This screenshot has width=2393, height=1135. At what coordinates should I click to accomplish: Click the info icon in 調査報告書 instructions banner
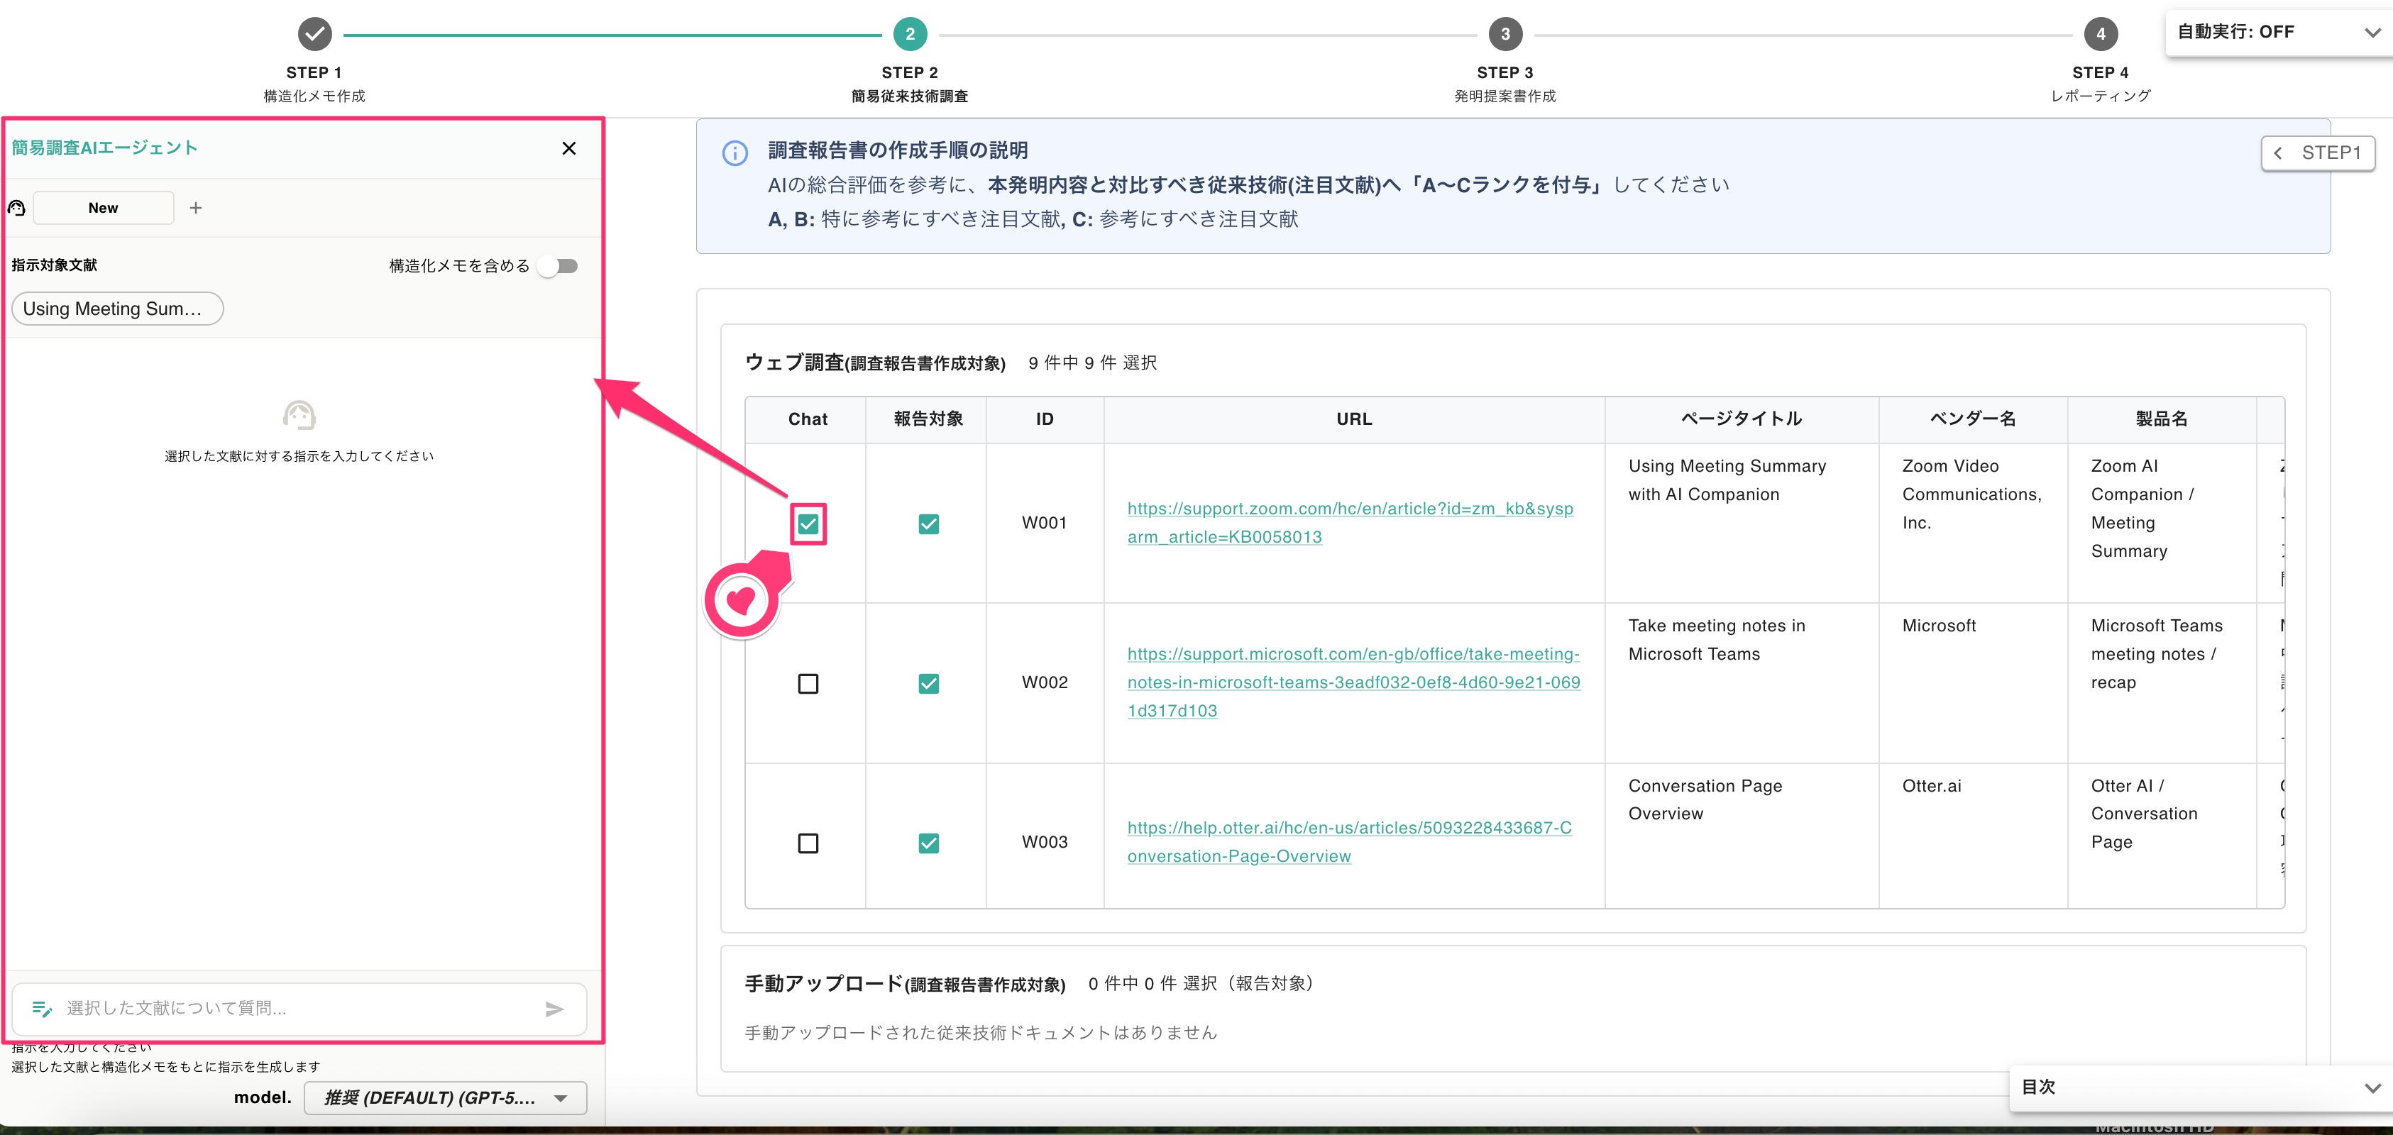pyautogui.click(x=735, y=153)
